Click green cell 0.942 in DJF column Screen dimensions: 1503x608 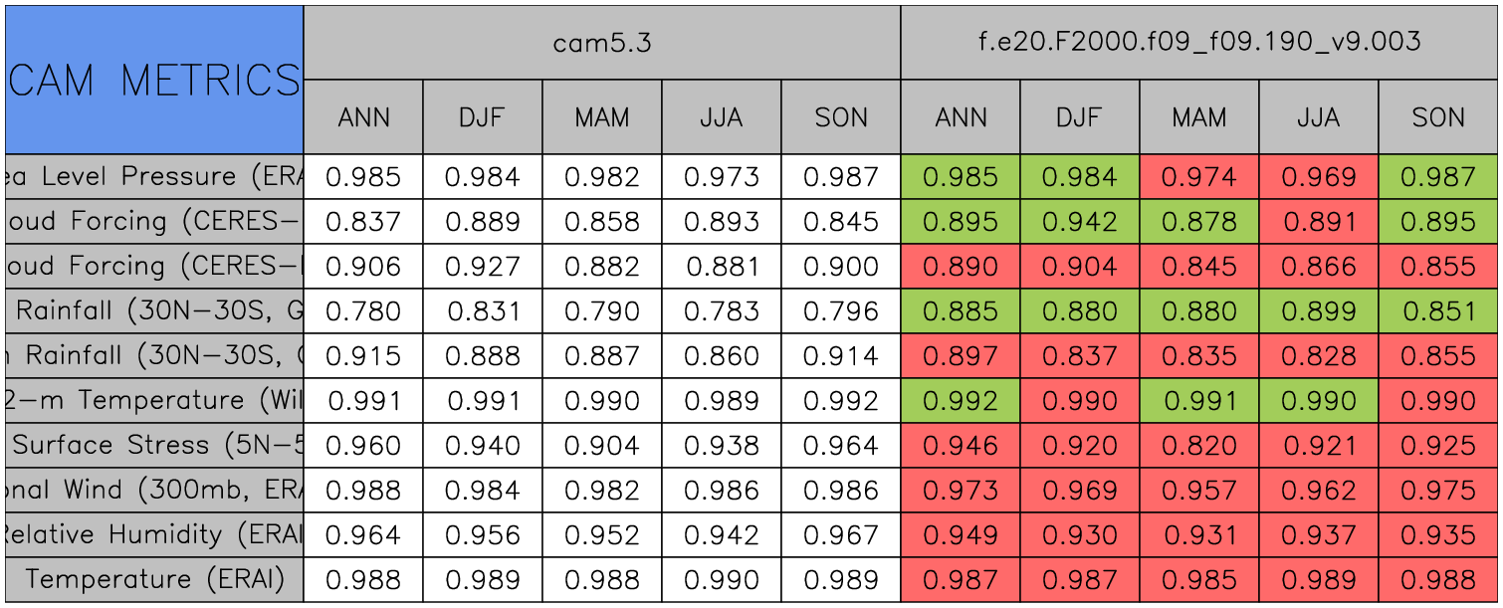pyautogui.click(x=1079, y=222)
